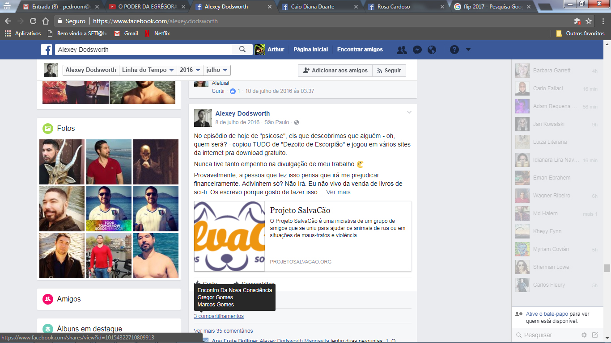Open Gmail bookmark
611x343 pixels.
pos(126,33)
